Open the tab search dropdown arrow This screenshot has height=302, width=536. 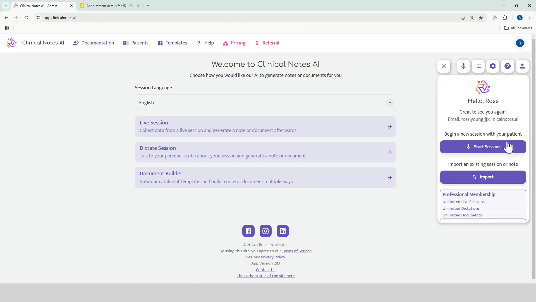[x=6, y=6]
